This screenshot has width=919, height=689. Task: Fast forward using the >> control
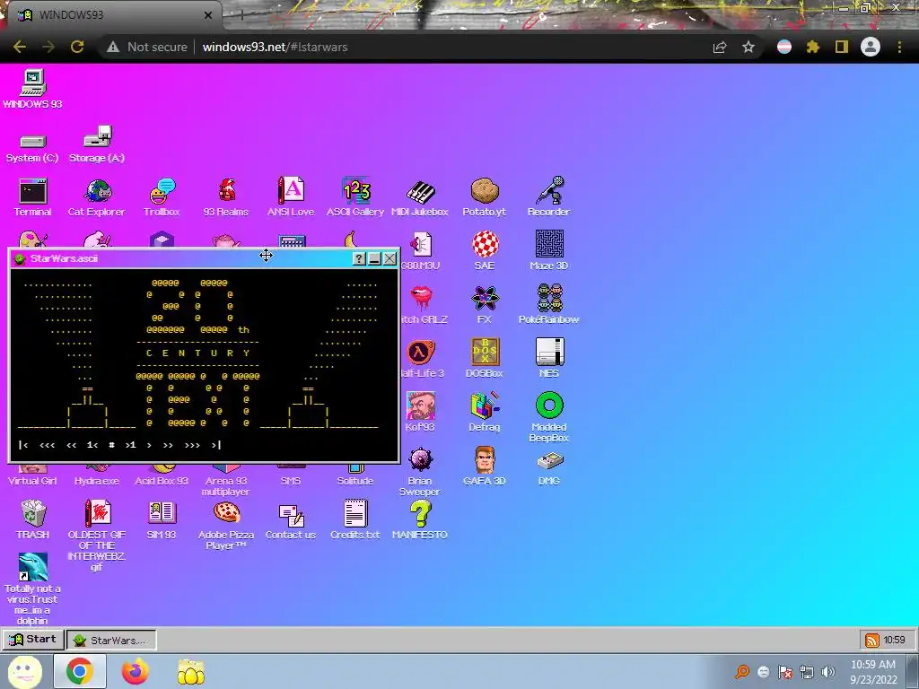tap(168, 445)
